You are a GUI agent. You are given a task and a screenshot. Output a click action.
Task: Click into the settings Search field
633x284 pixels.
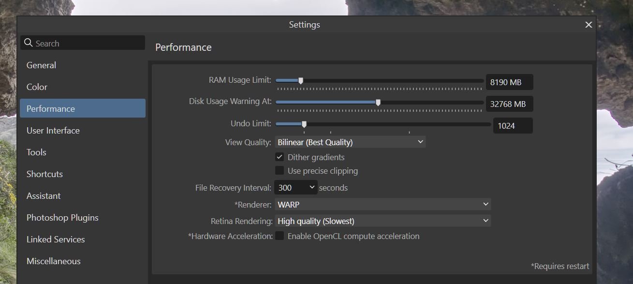[x=83, y=43]
